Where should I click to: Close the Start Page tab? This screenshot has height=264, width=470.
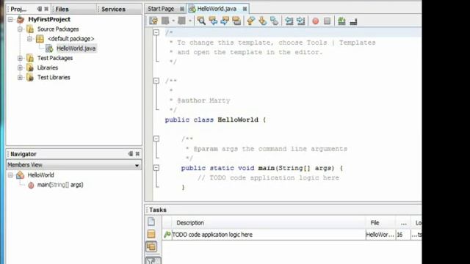pos(181,9)
